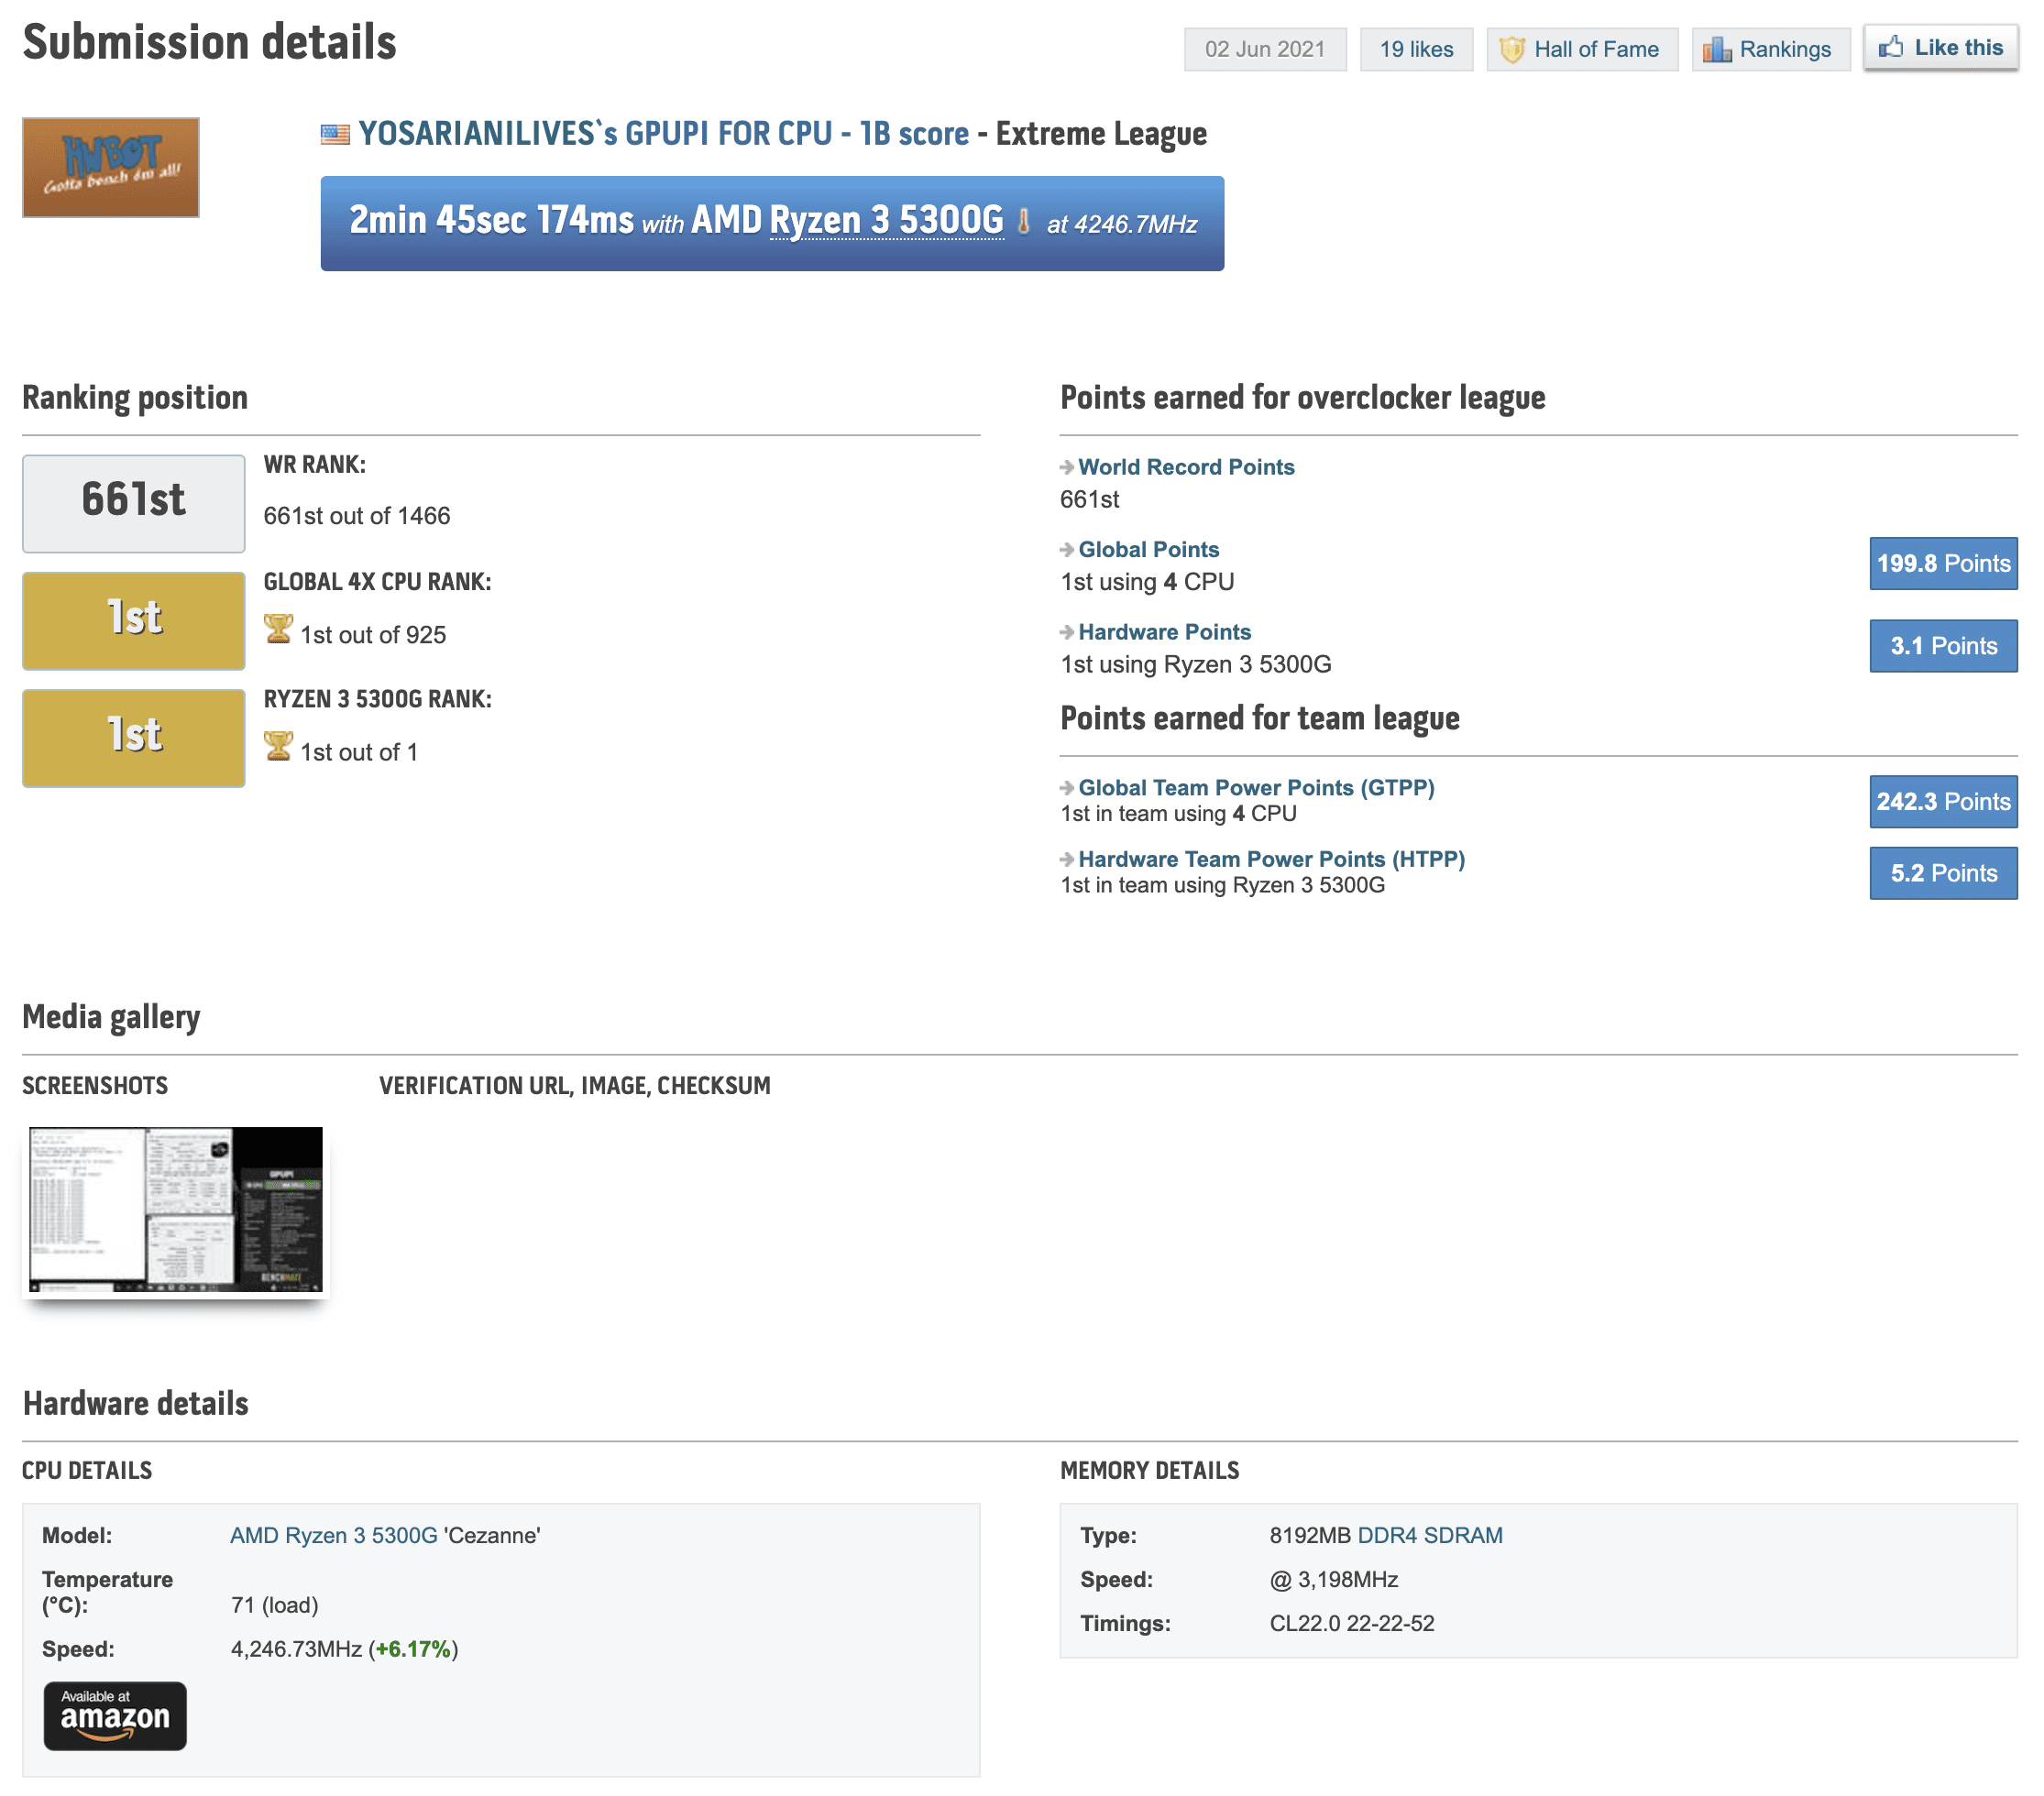
Task: Open Hardware Team Power Points (HTPP) link
Action: pos(1272,860)
